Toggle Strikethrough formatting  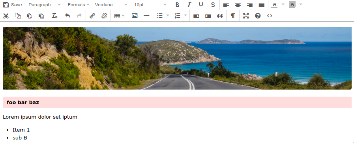pos(213,5)
